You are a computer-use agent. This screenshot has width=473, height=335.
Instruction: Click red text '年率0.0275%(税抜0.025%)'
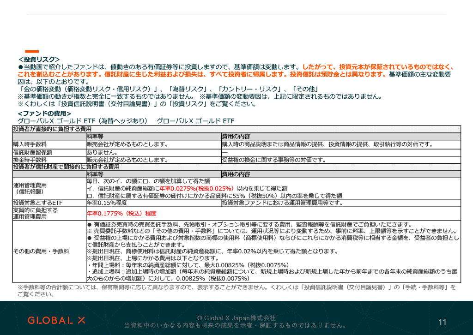(197, 189)
